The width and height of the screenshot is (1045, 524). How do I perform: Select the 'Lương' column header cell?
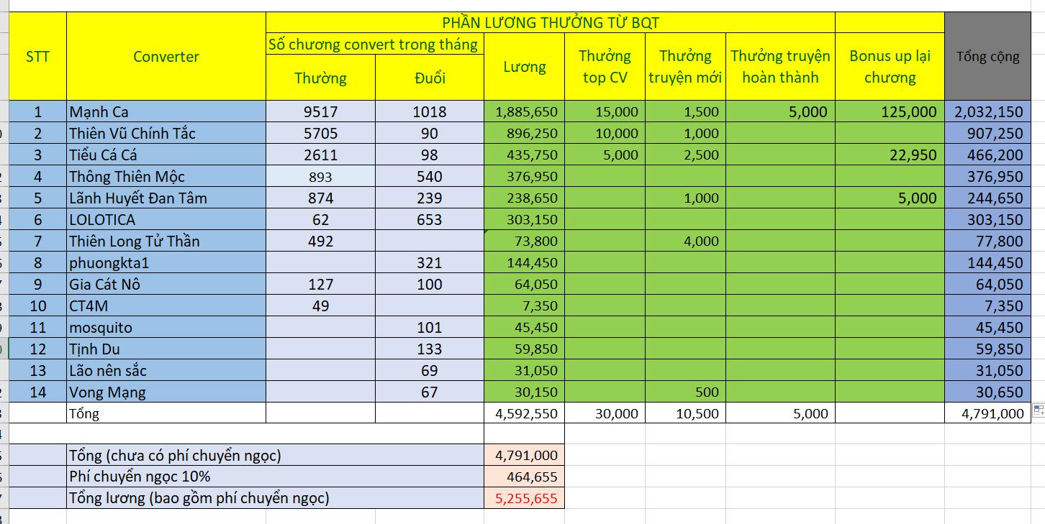point(525,67)
